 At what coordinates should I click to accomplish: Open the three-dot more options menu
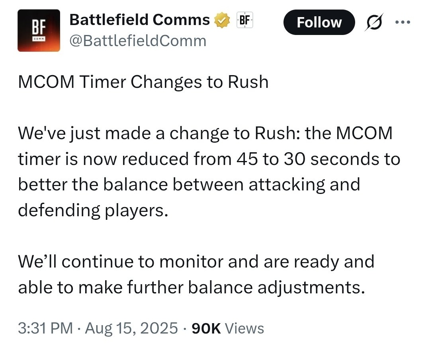[x=403, y=22]
